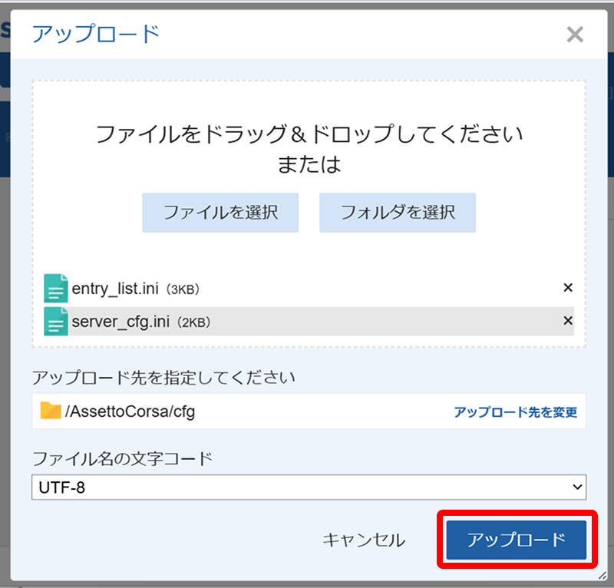
Task: Click the アップロード dialog title
Action: [x=95, y=35]
